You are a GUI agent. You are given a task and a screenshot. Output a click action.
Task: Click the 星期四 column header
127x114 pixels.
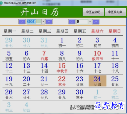[x=62, y=31]
